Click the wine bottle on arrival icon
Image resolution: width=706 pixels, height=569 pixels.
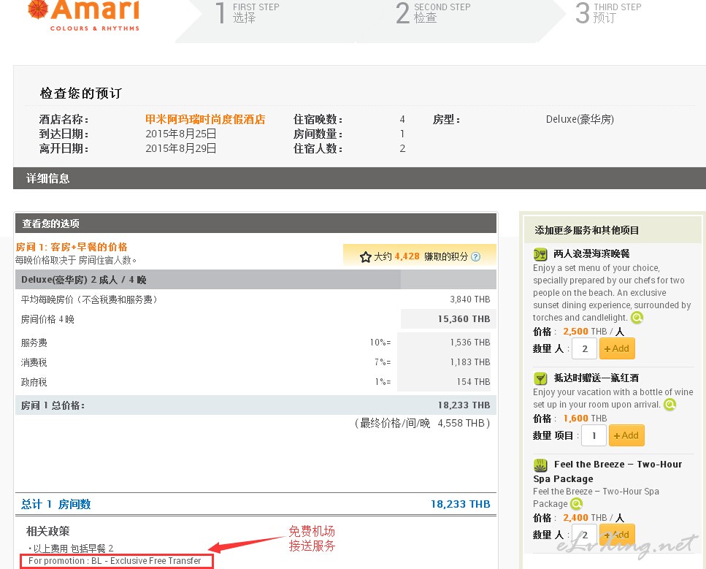pyautogui.click(x=540, y=378)
